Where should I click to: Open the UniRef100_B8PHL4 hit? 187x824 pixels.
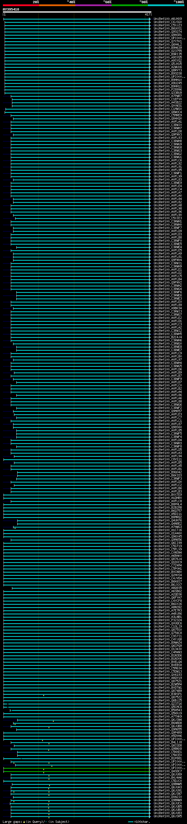click(x=168, y=504)
